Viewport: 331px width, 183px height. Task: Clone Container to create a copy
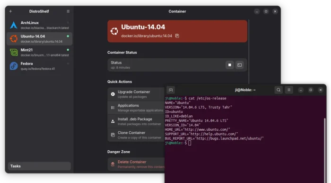(x=136, y=135)
